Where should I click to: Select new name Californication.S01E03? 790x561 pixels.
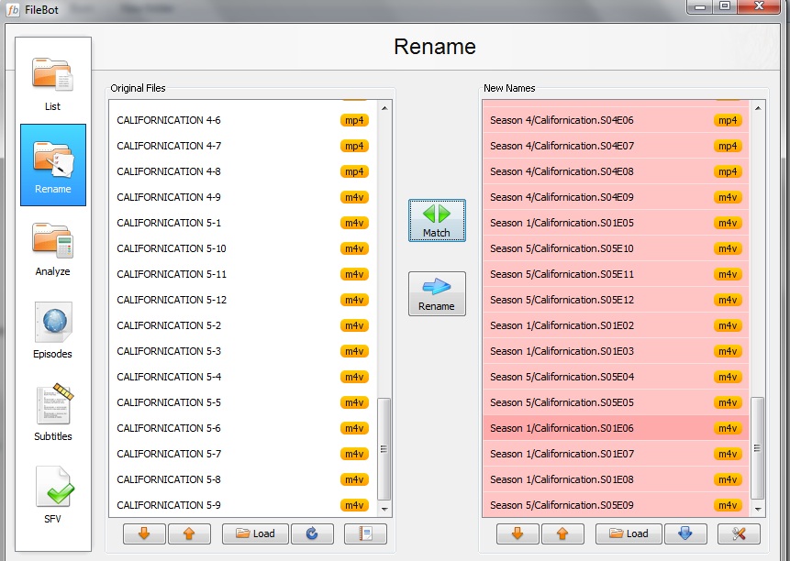coord(617,351)
